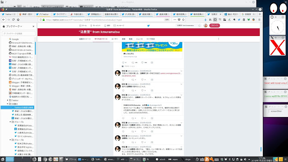This screenshot has width=288, height=162.
Task: Reload the current Twitter search page
Action: (x=13, y=19)
